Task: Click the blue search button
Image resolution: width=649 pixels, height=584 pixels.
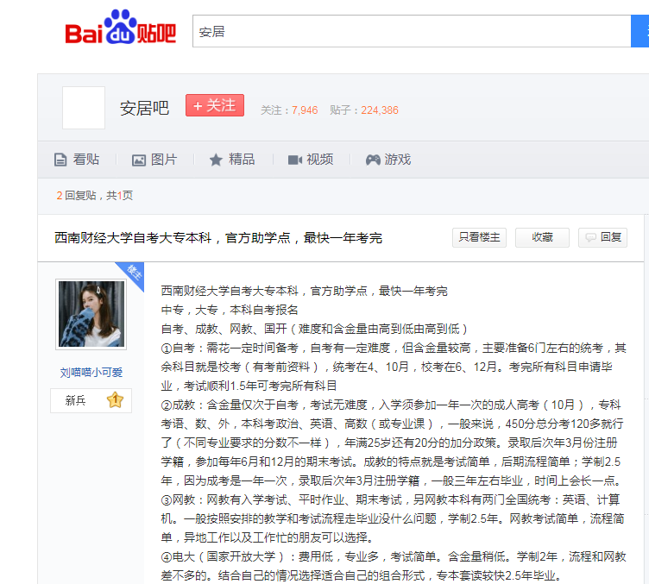Action: tap(640, 31)
